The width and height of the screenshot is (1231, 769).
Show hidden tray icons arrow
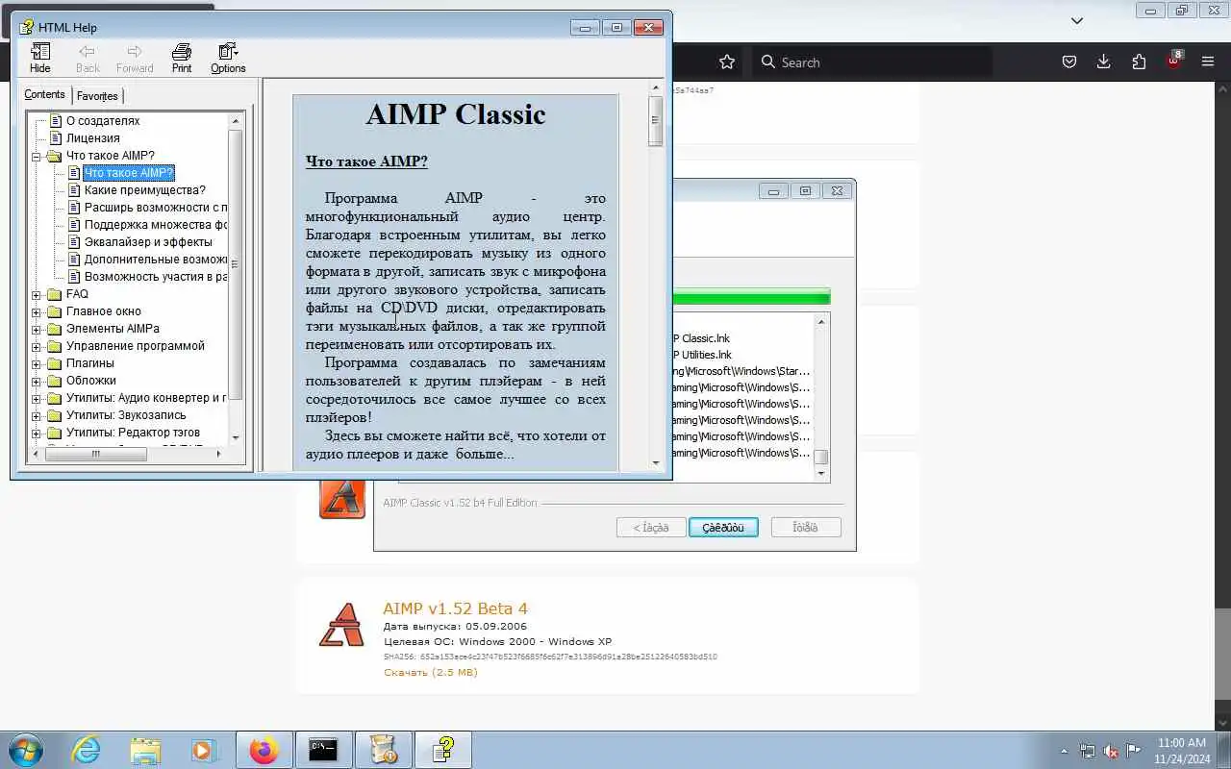1065,751
